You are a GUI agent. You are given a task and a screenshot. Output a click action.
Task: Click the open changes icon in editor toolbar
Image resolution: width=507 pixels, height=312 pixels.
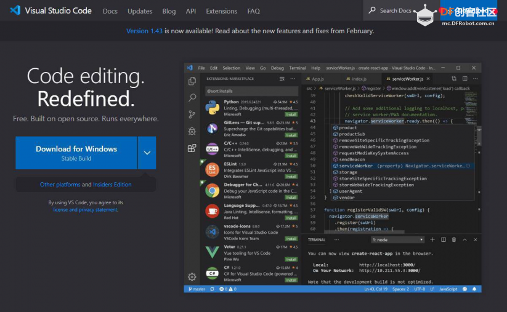pyautogui.click(x=454, y=79)
